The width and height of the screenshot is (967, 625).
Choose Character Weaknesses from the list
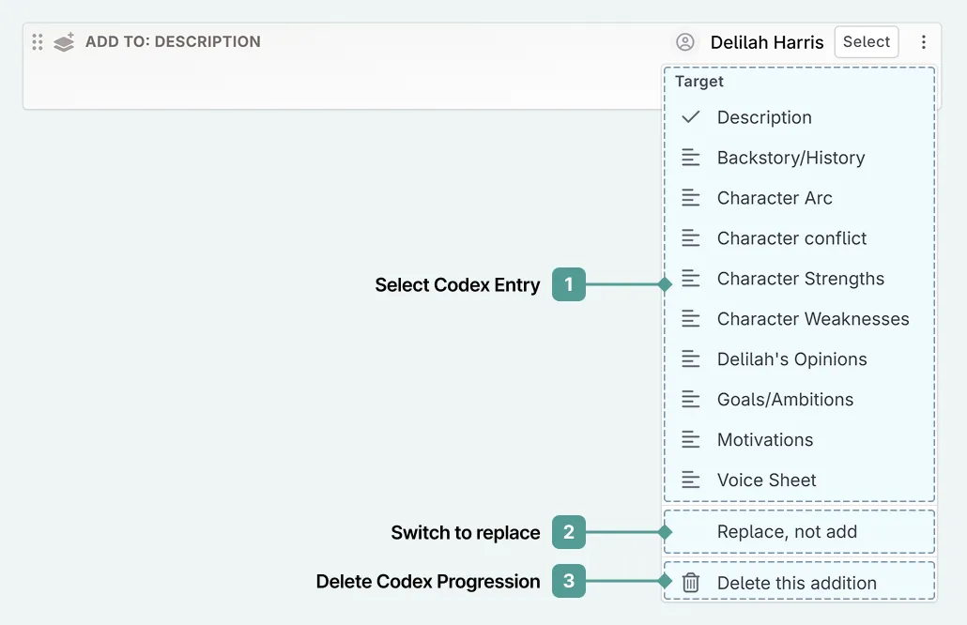[812, 319]
